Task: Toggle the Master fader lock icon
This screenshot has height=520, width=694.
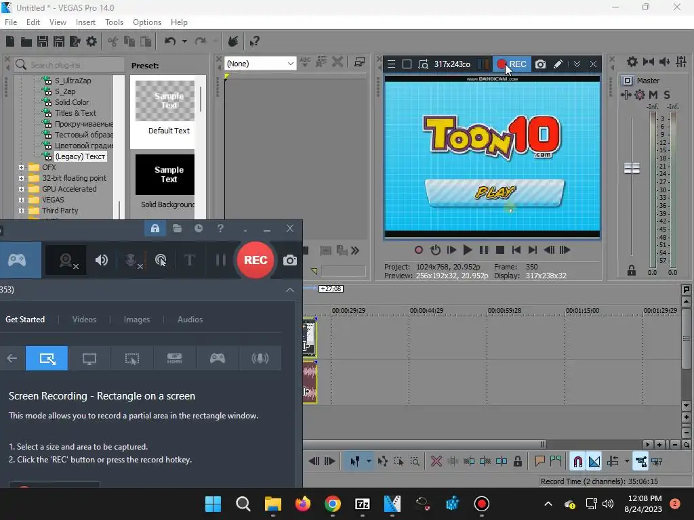Action: (632, 270)
